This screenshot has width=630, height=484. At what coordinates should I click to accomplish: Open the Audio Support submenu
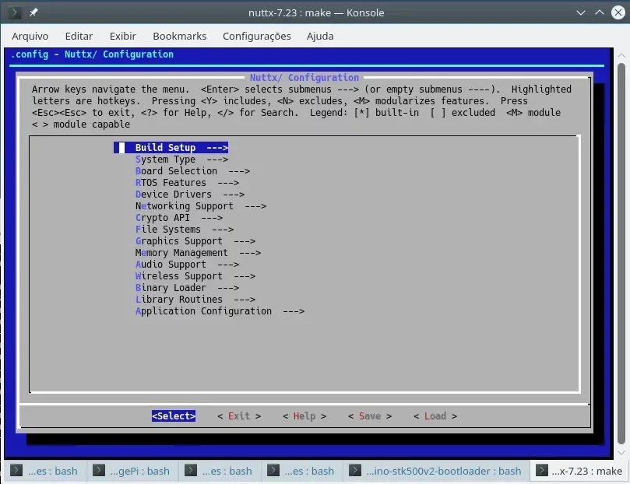pos(187,264)
